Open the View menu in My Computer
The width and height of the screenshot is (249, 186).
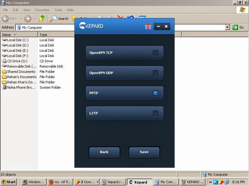coord(27,10)
